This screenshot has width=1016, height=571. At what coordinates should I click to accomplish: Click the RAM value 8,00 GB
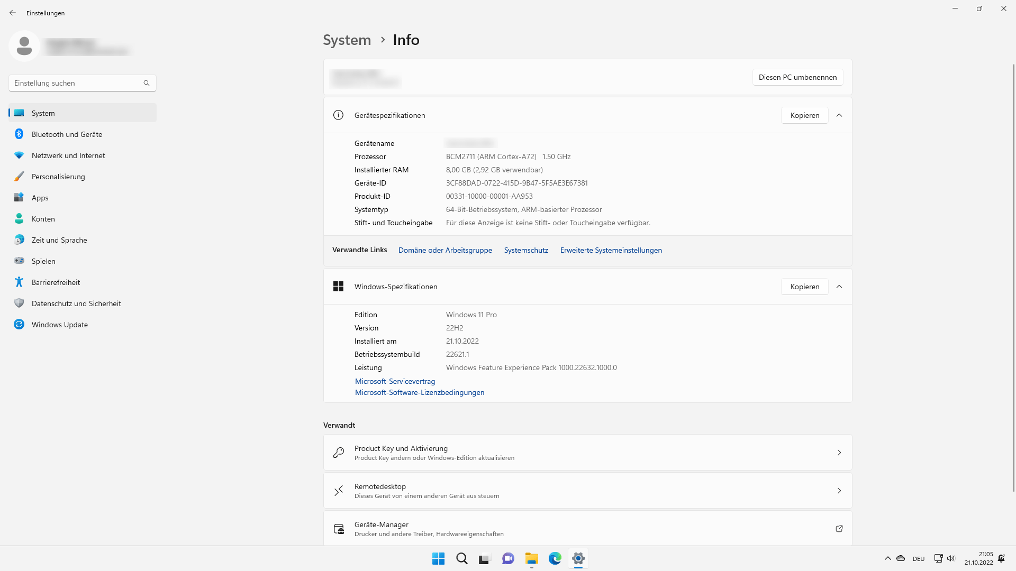(x=458, y=170)
